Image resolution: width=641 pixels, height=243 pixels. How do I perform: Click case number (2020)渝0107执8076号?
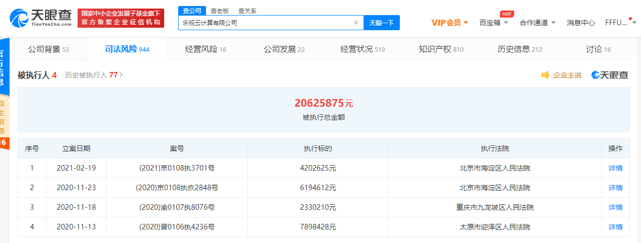(177, 207)
